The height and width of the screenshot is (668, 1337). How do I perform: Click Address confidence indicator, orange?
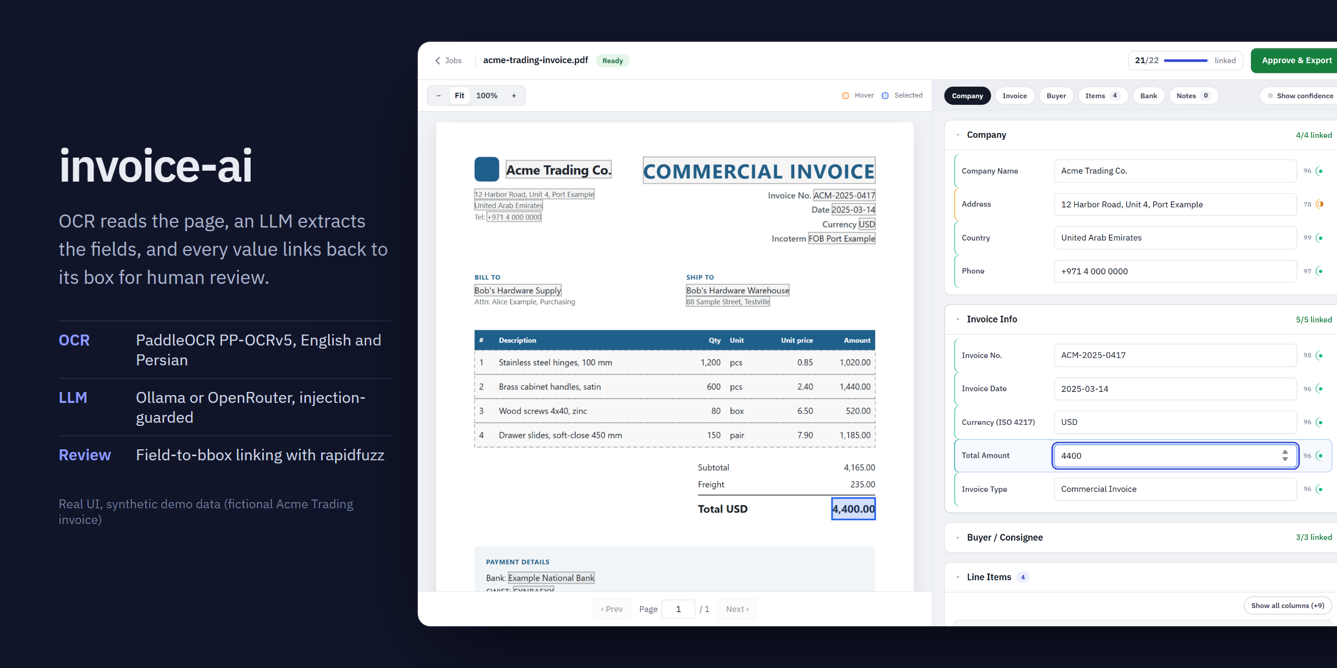pyautogui.click(x=1320, y=204)
